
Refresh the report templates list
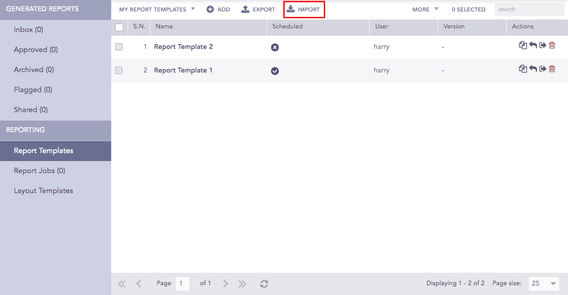click(264, 283)
